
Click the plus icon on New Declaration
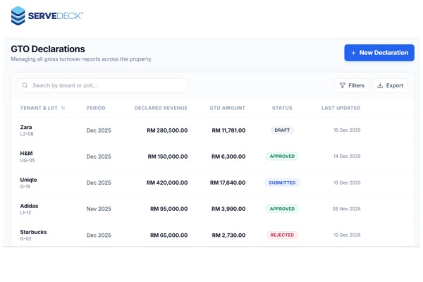point(353,53)
